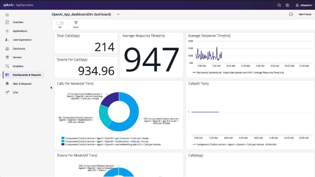Click the teal donut segment in Calls Per Model

104,115
